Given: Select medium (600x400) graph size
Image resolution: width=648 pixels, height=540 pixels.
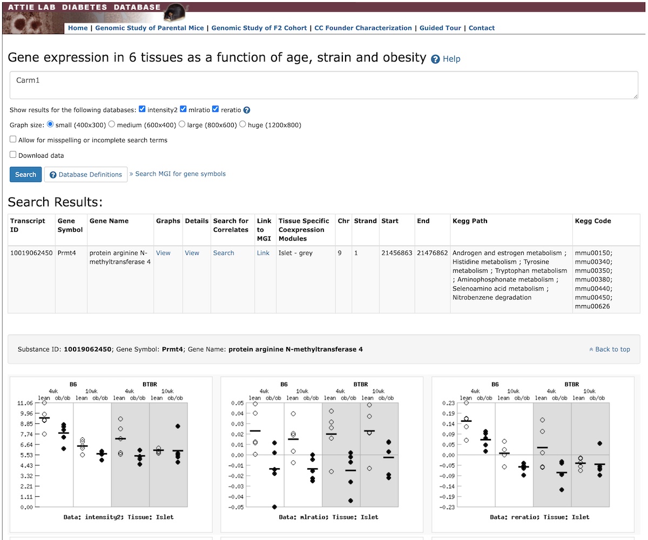Looking at the screenshot, I should point(112,124).
